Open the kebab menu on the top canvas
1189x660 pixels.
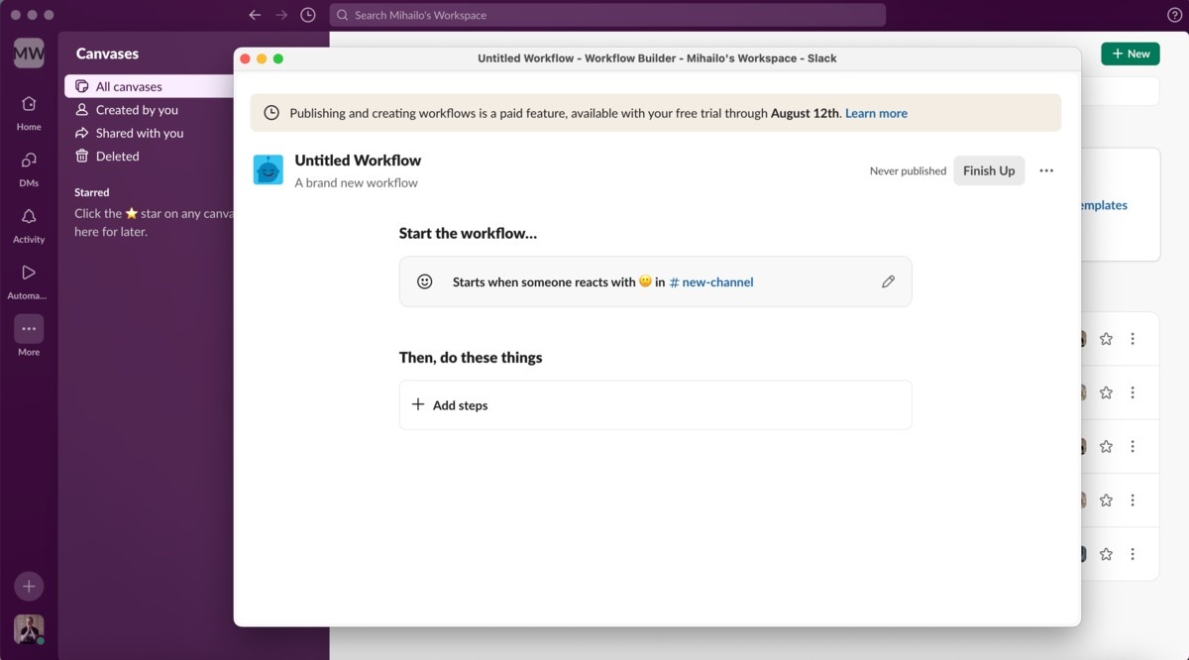point(1133,338)
